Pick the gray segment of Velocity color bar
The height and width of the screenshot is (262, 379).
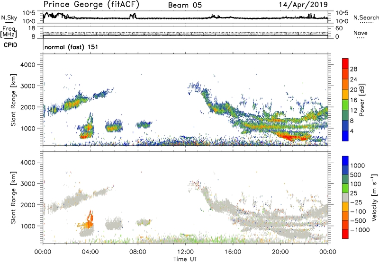345,197
